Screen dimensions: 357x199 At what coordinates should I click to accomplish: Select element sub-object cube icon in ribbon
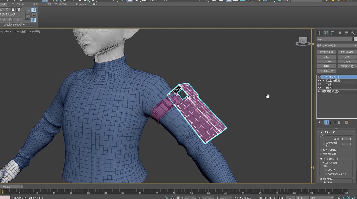tap(19, 10)
